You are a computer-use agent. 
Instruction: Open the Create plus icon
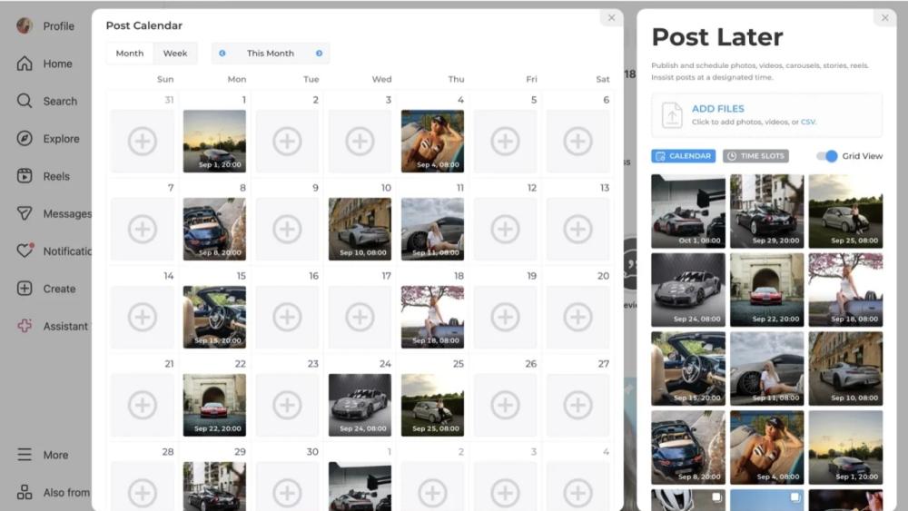click(x=25, y=289)
